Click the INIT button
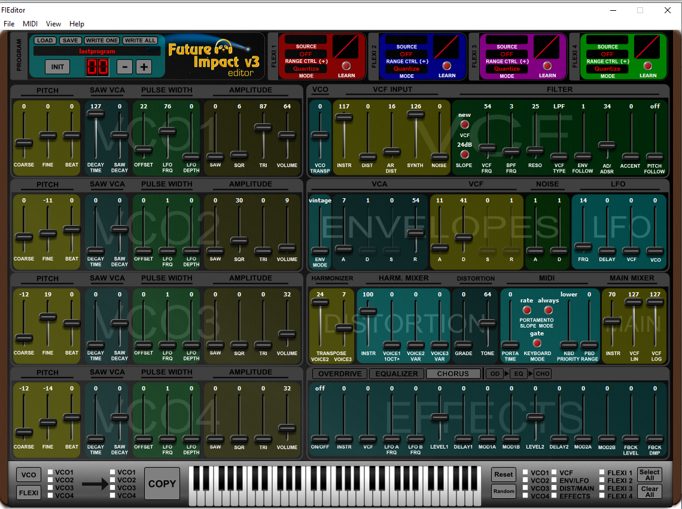This screenshot has height=509, width=682. tap(57, 66)
